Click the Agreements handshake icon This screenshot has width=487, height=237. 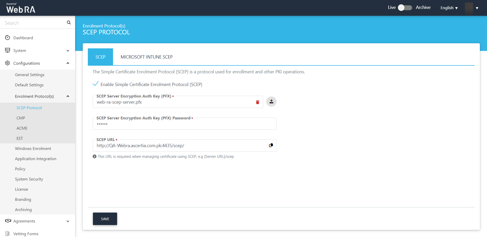point(8,221)
